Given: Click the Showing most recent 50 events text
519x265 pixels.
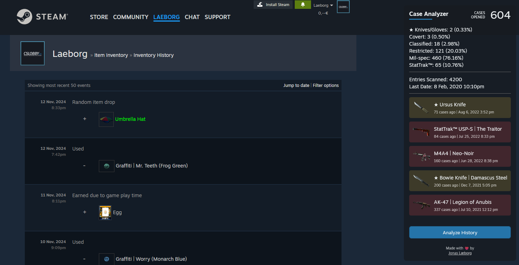Looking at the screenshot, I should [x=59, y=86].
